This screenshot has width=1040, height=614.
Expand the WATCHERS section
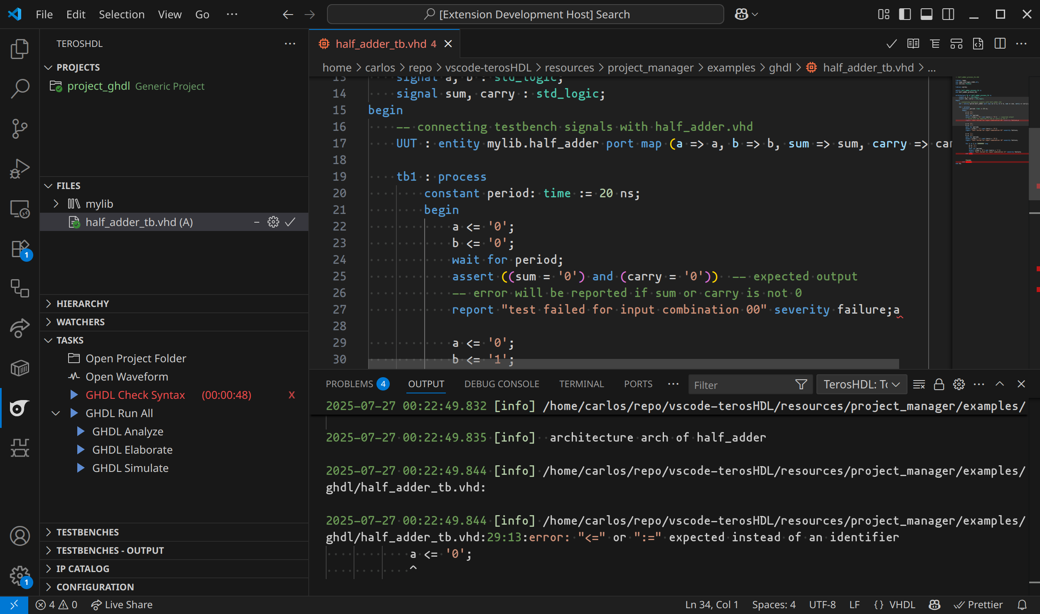(x=48, y=322)
